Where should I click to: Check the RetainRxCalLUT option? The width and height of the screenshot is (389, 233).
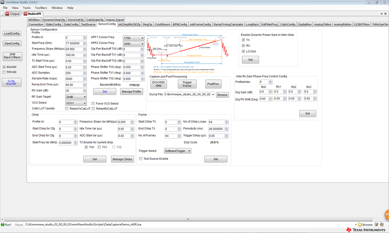coord(93,108)
